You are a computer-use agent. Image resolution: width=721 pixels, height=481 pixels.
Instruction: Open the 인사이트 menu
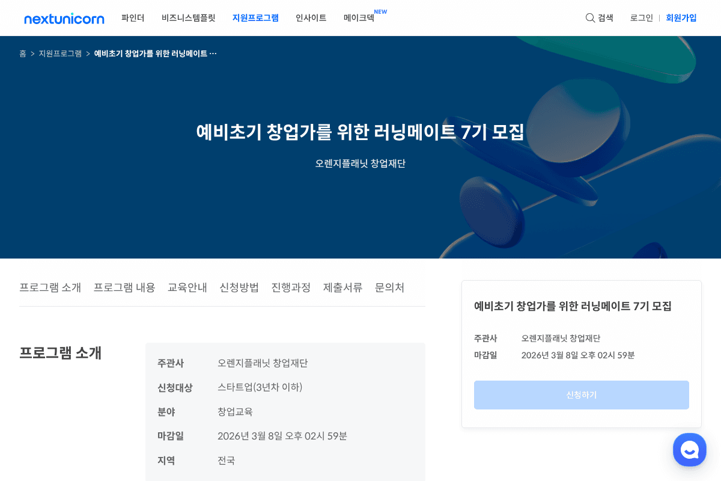(311, 18)
